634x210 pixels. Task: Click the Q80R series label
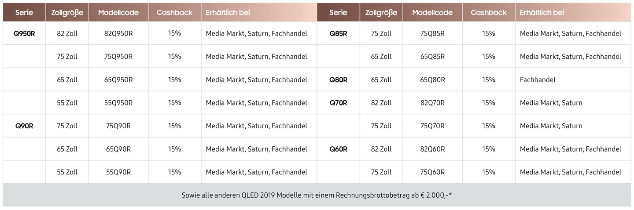tap(338, 80)
